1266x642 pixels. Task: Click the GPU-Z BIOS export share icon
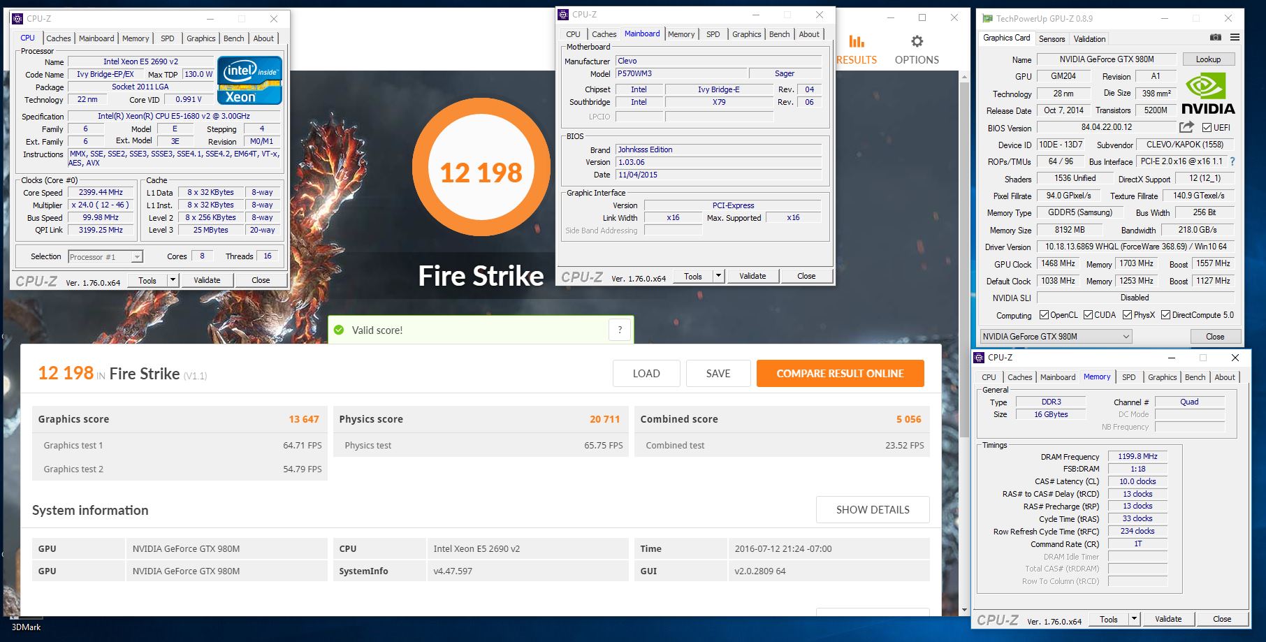pyautogui.click(x=1186, y=127)
